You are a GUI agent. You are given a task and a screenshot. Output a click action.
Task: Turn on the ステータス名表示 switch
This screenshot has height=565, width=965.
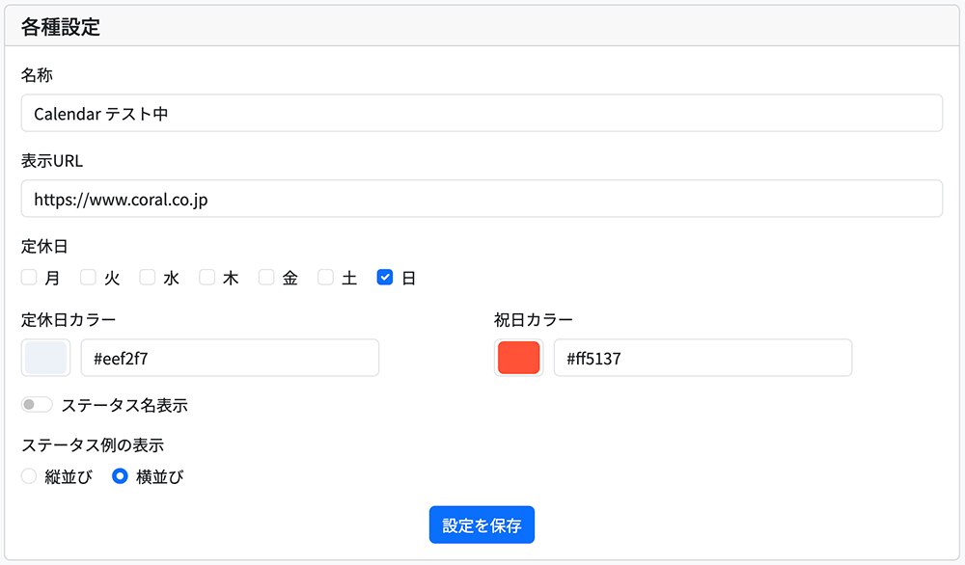37,405
